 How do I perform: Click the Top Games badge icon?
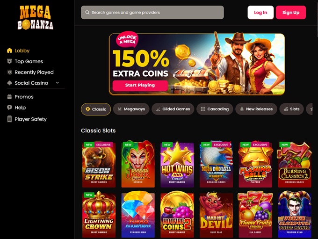tap(9, 61)
